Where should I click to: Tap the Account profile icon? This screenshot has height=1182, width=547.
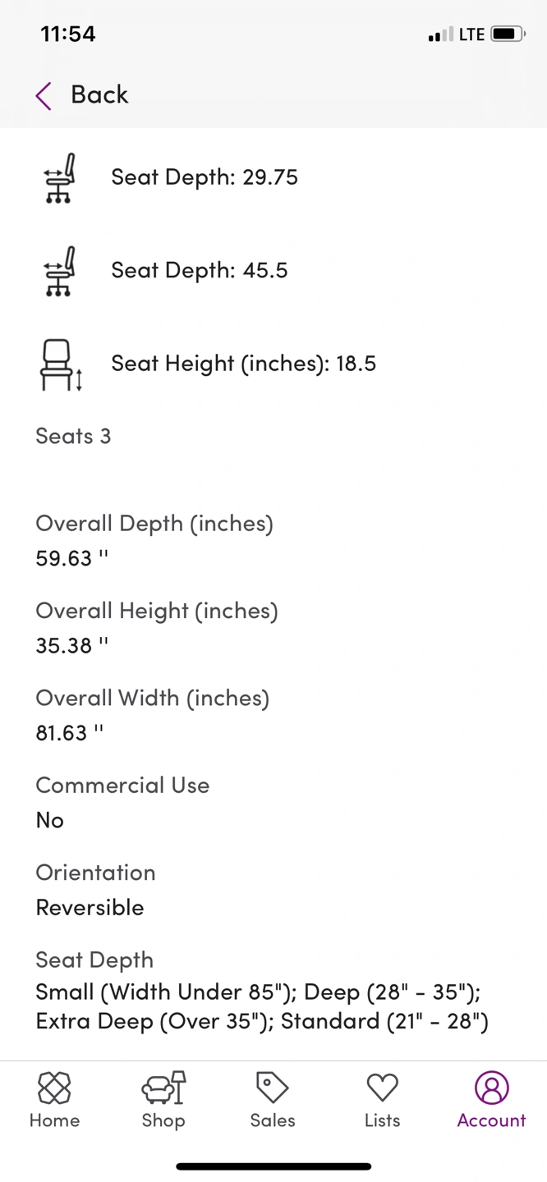coord(491,1088)
